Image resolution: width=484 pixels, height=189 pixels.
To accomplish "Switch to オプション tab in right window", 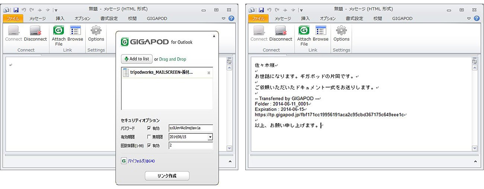I will [328, 18].
